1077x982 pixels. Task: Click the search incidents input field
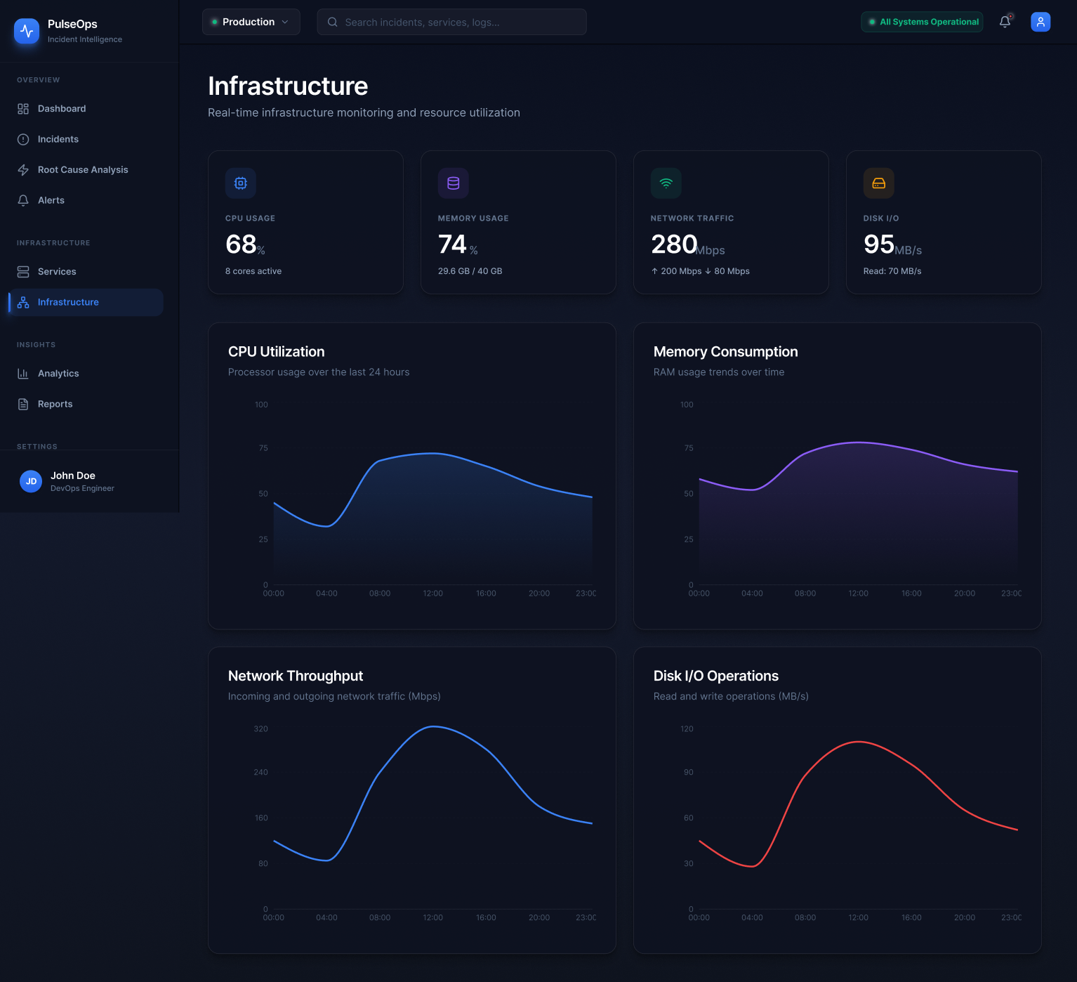coord(451,22)
